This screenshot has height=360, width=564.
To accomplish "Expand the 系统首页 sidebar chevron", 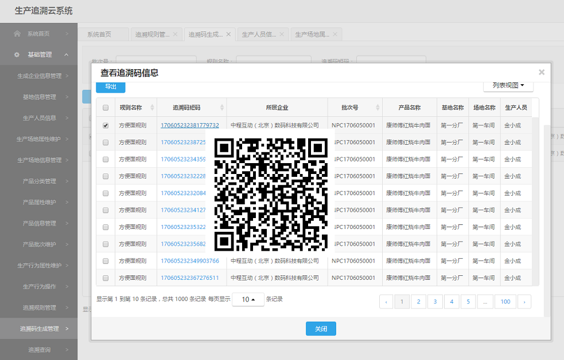I will [67, 34].
